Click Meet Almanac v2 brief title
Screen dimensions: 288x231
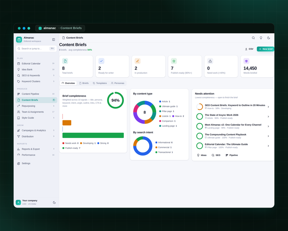click(x=233, y=125)
